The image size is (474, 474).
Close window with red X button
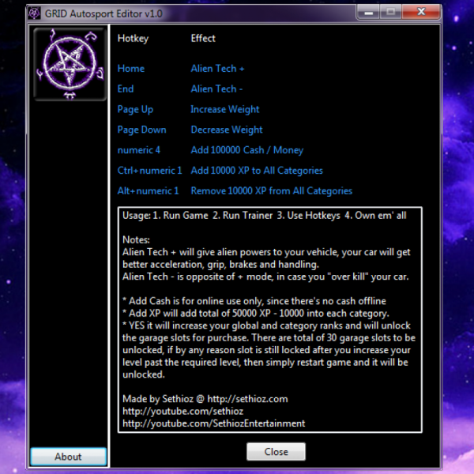(421, 13)
